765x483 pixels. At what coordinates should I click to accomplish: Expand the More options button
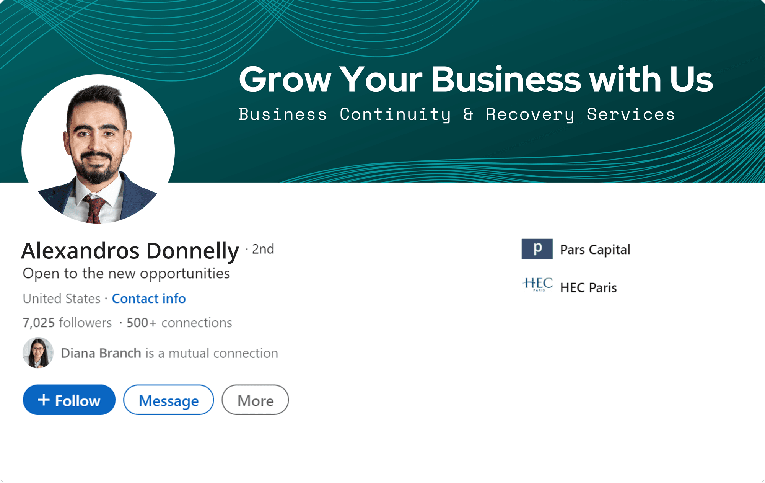(x=255, y=400)
